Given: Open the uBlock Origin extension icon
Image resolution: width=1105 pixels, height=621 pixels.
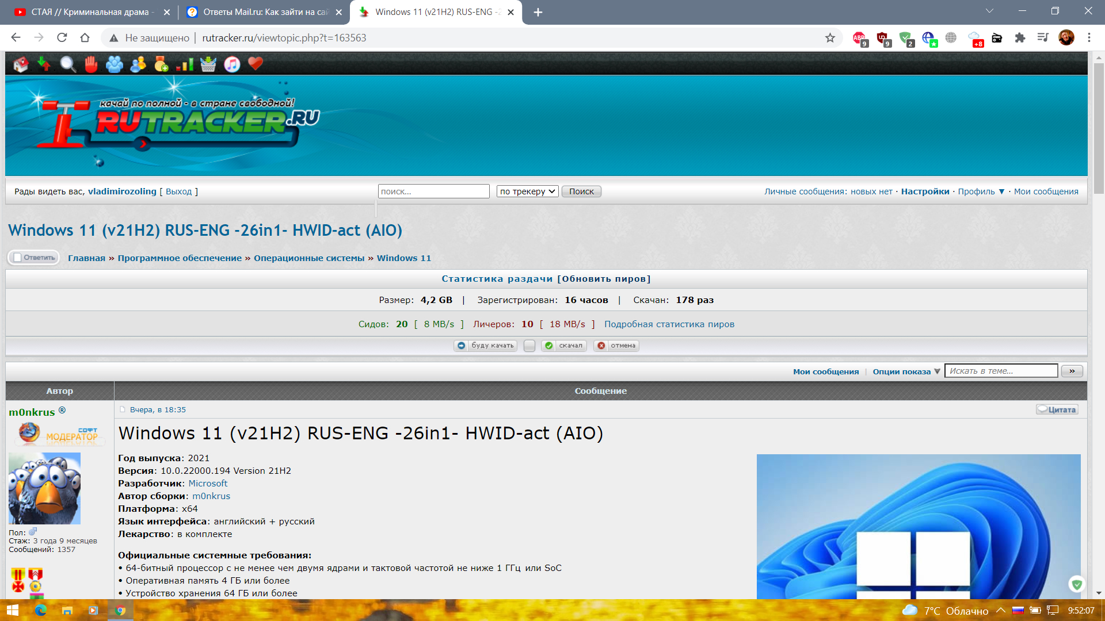Looking at the screenshot, I should pos(883,39).
